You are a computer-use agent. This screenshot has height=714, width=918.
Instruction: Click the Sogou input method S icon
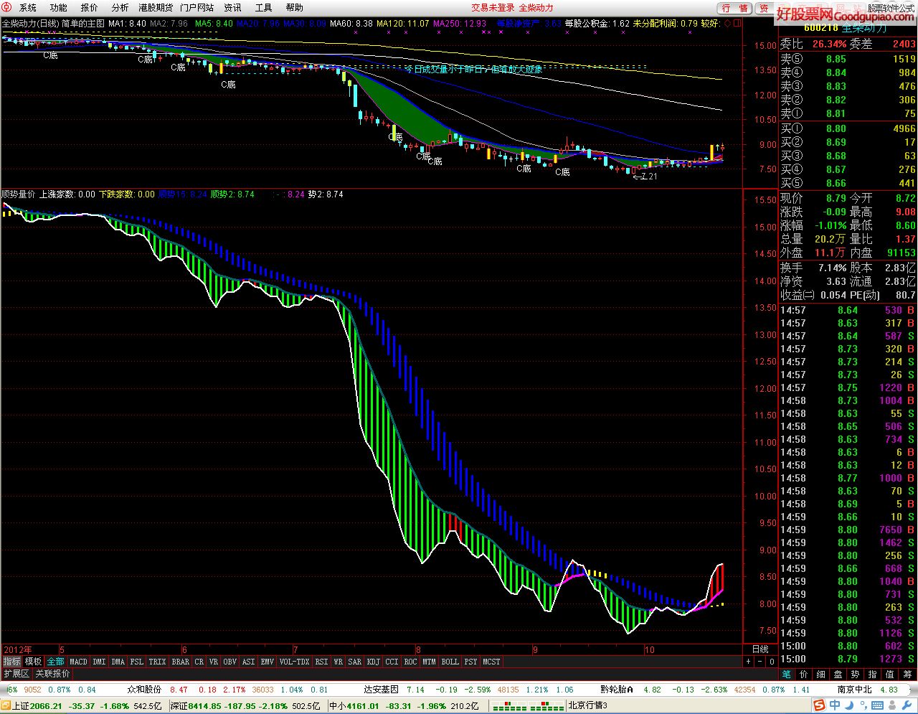pos(820,705)
